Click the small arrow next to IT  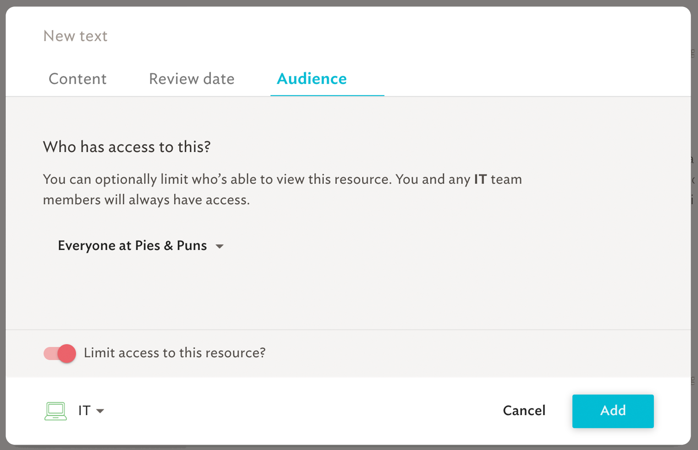100,411
